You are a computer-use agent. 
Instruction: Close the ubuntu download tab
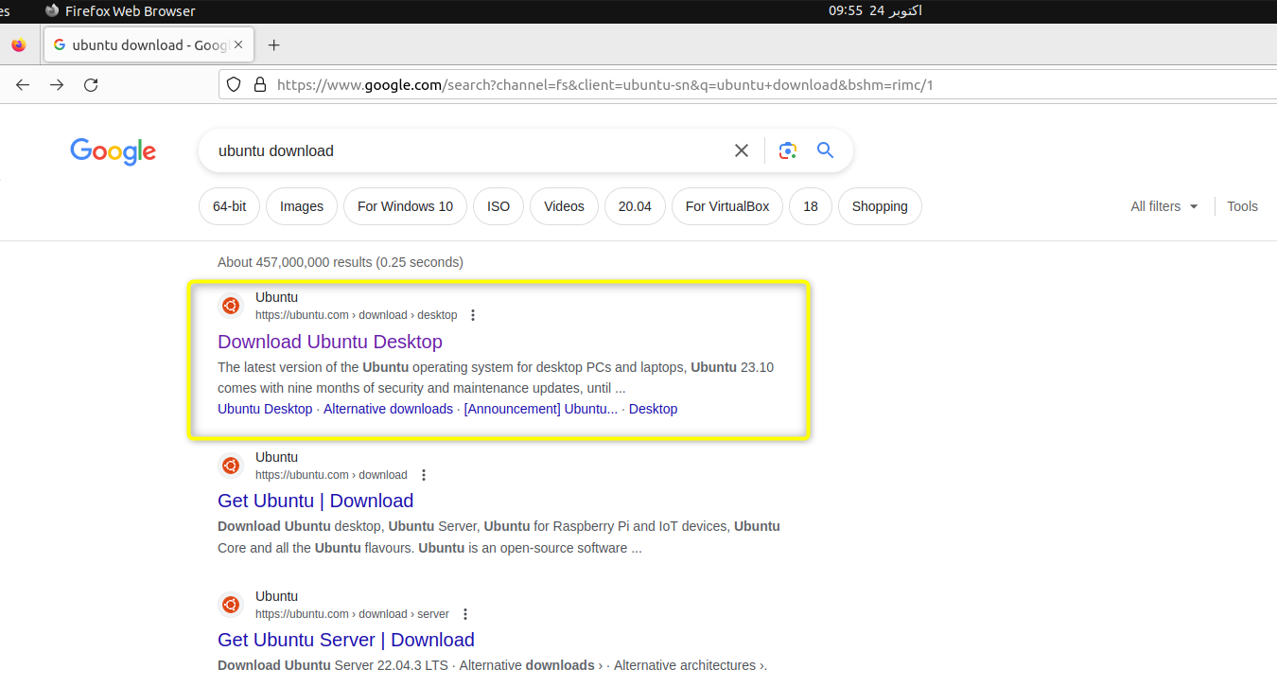coord(238,44)
